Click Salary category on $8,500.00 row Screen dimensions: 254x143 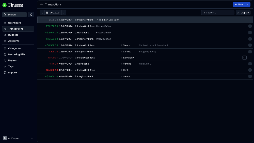coord(125,45)
